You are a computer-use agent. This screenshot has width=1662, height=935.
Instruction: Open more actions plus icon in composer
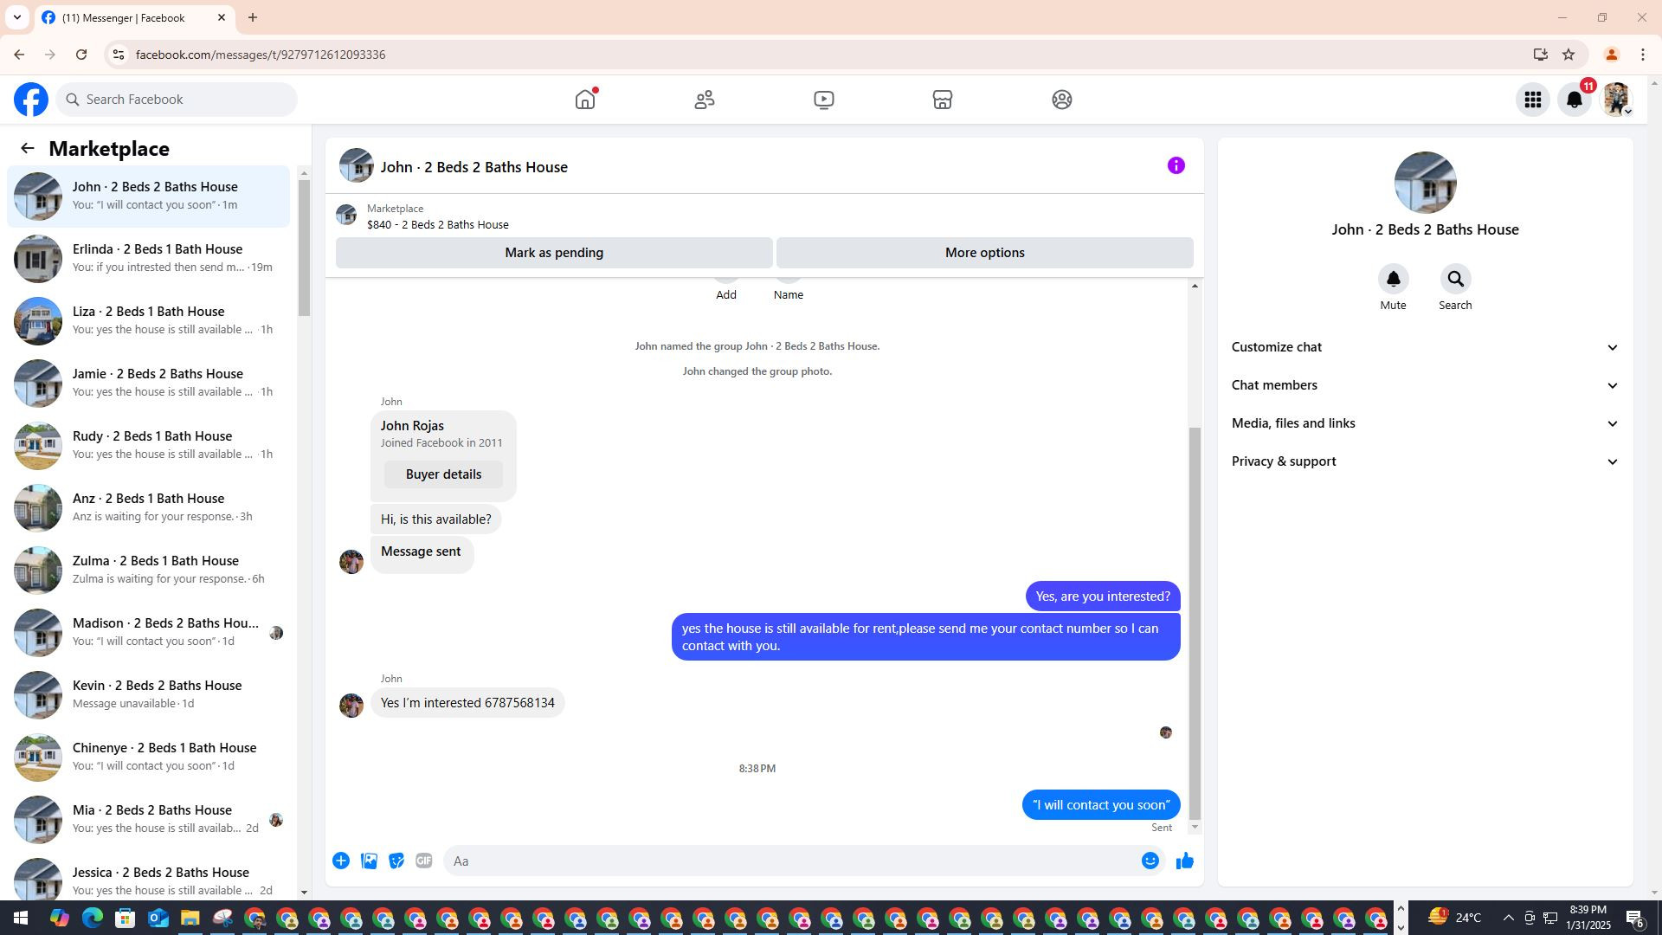pos(341,861)
